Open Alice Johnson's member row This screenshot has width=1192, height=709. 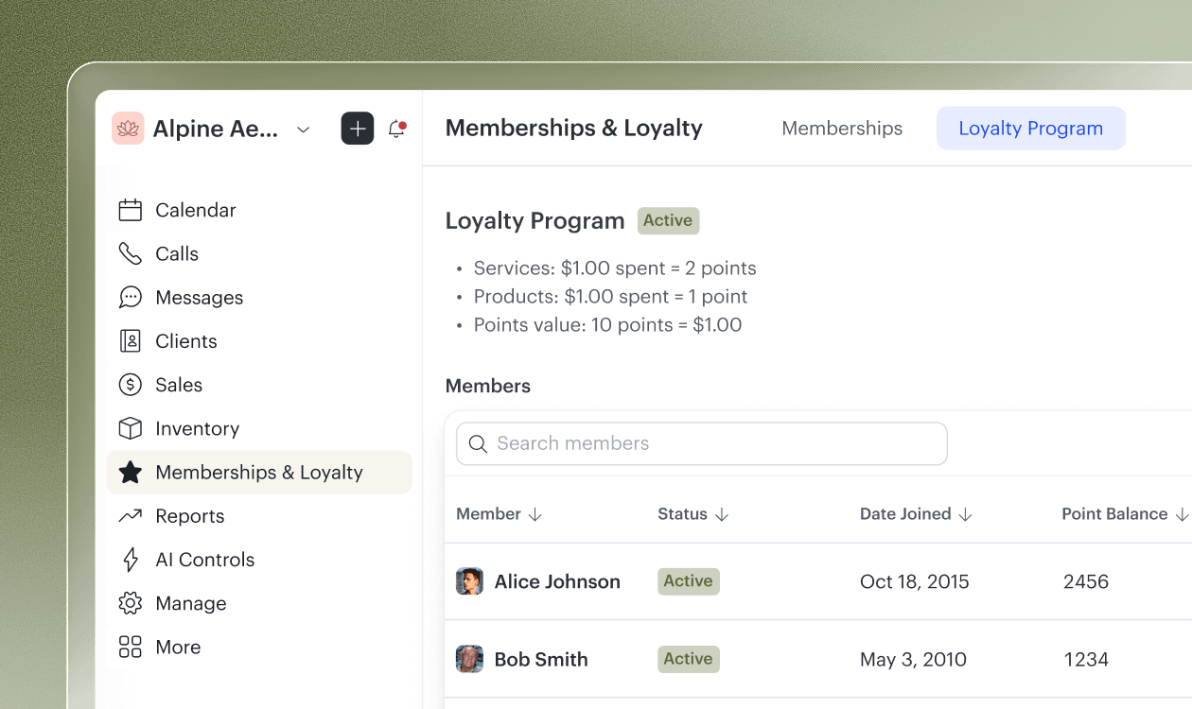tap(556, 581)
